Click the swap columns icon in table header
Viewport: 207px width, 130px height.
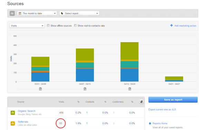(x=141, y=102)
